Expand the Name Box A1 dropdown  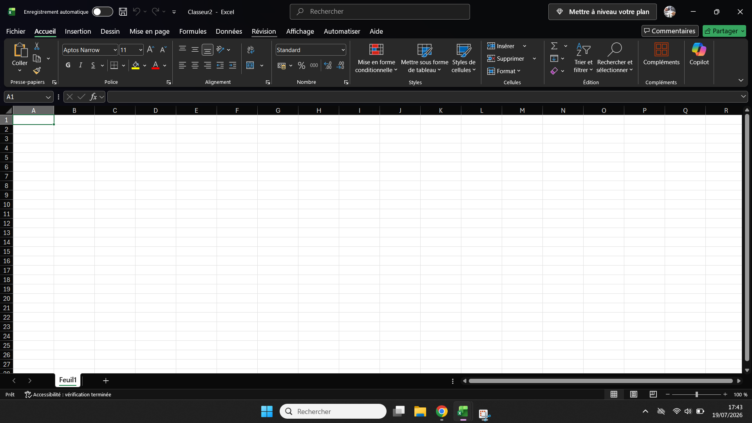48,97
